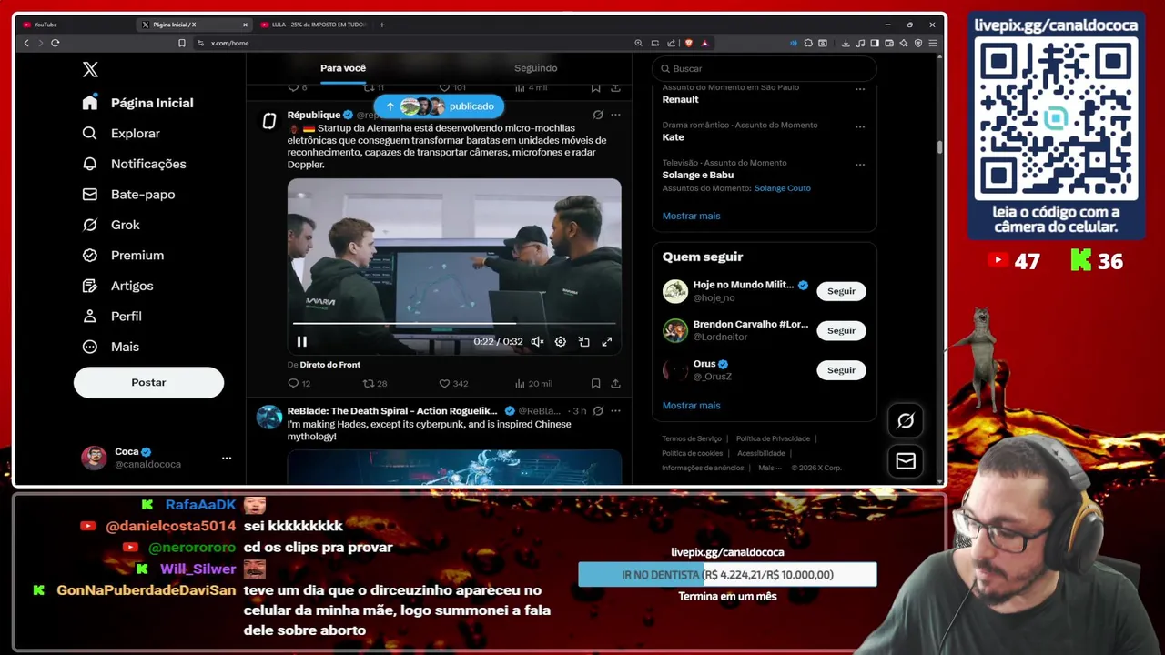Image resolution: width=1165 pixels, height=655 pixels.
Task: Unmute the video player
Action: click(x=537, y=342)
